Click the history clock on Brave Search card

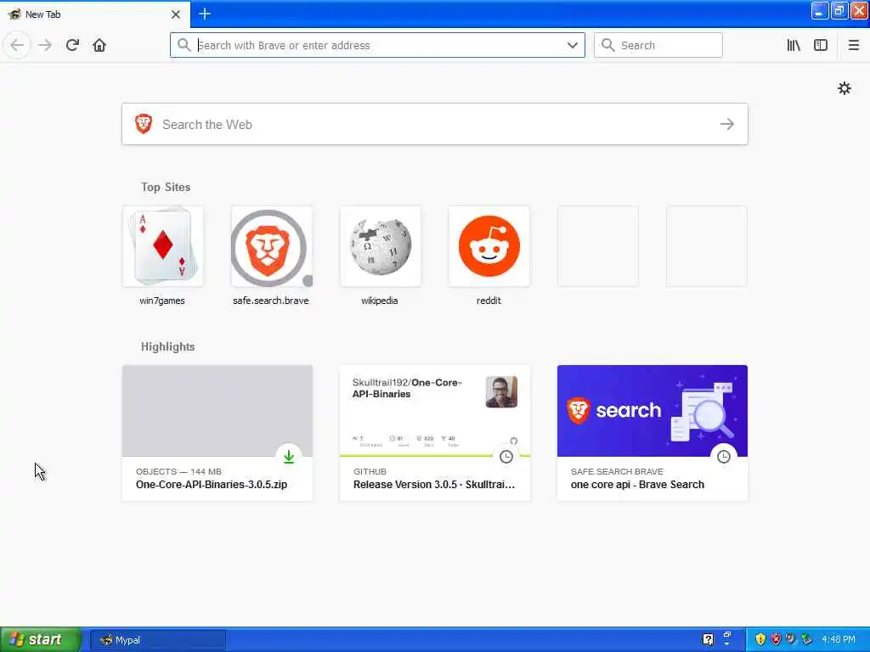pos(724,457)
